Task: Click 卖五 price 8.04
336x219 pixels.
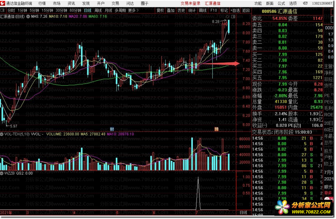Action: [282, 25]
